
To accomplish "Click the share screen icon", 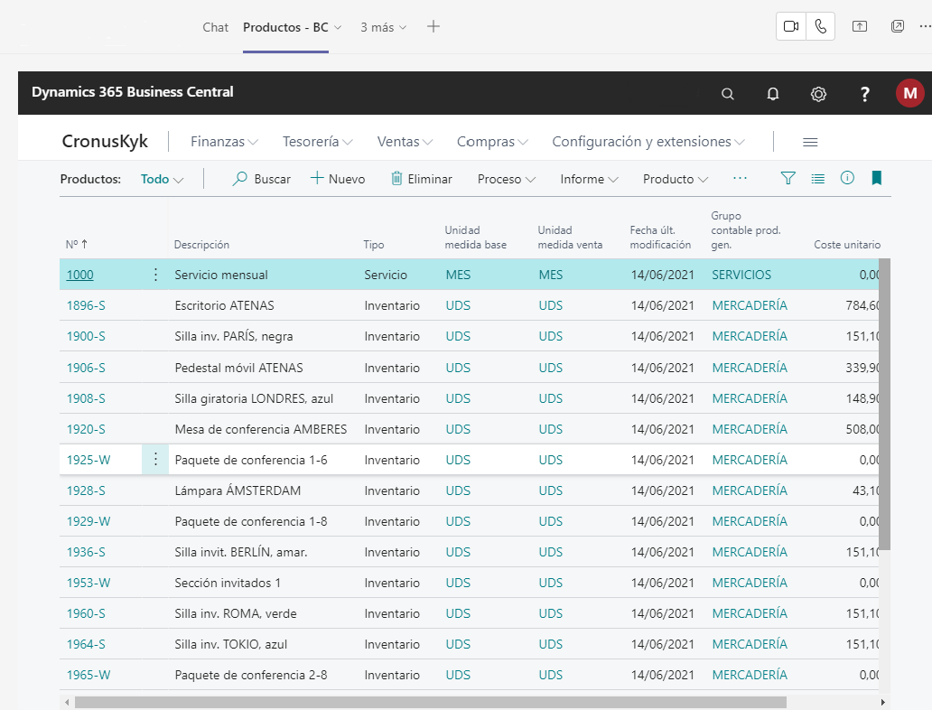I will coord(860,27).
